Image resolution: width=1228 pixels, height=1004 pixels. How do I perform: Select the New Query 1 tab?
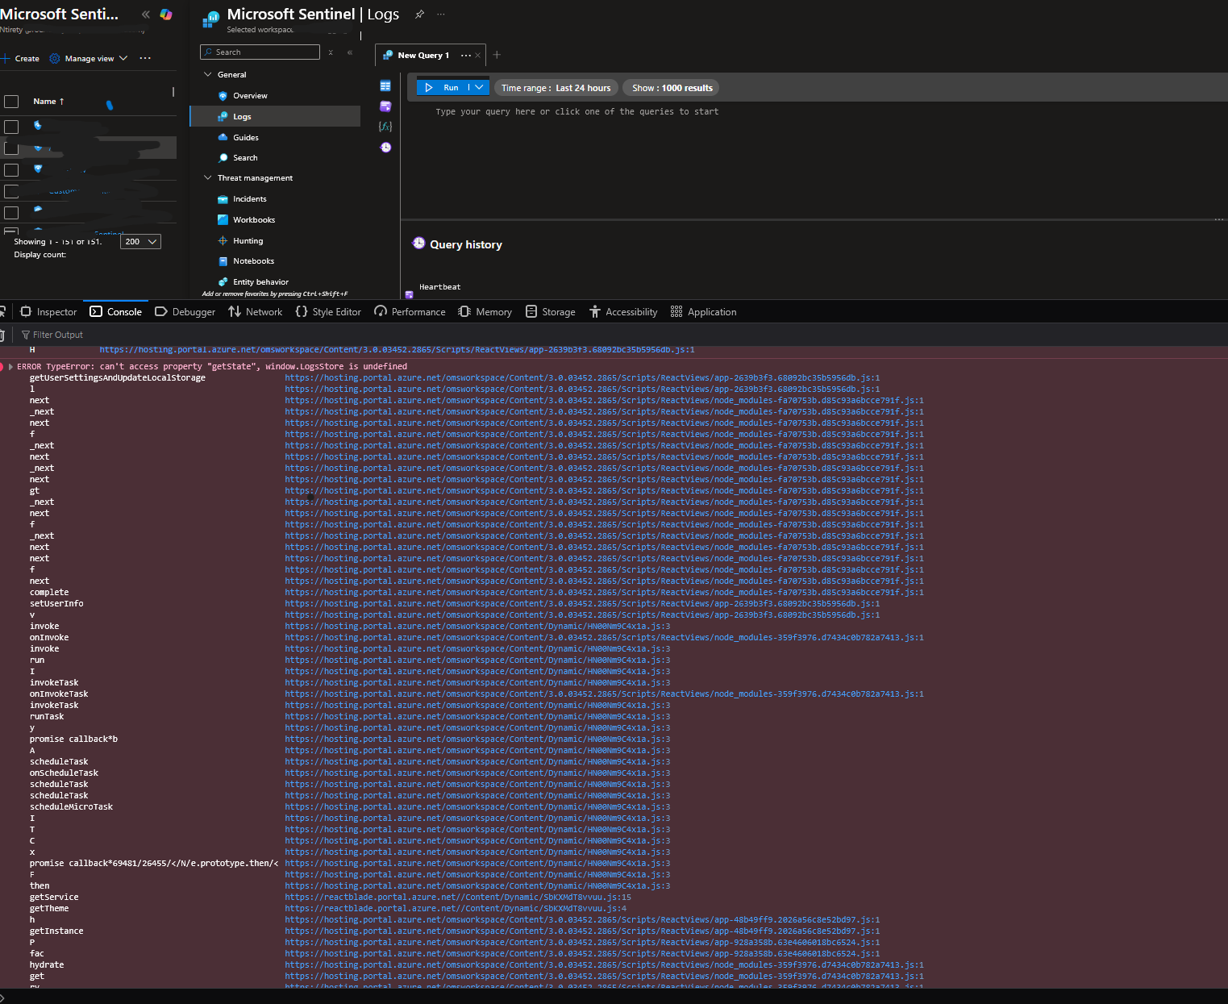click(423, 55)
